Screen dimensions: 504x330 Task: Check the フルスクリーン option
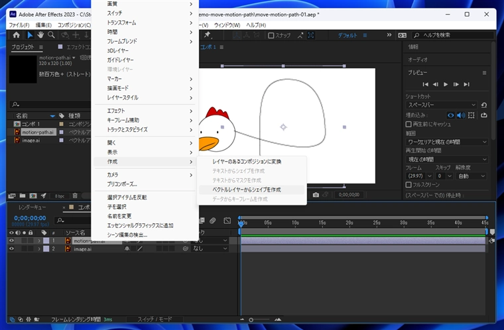[409, 185]
